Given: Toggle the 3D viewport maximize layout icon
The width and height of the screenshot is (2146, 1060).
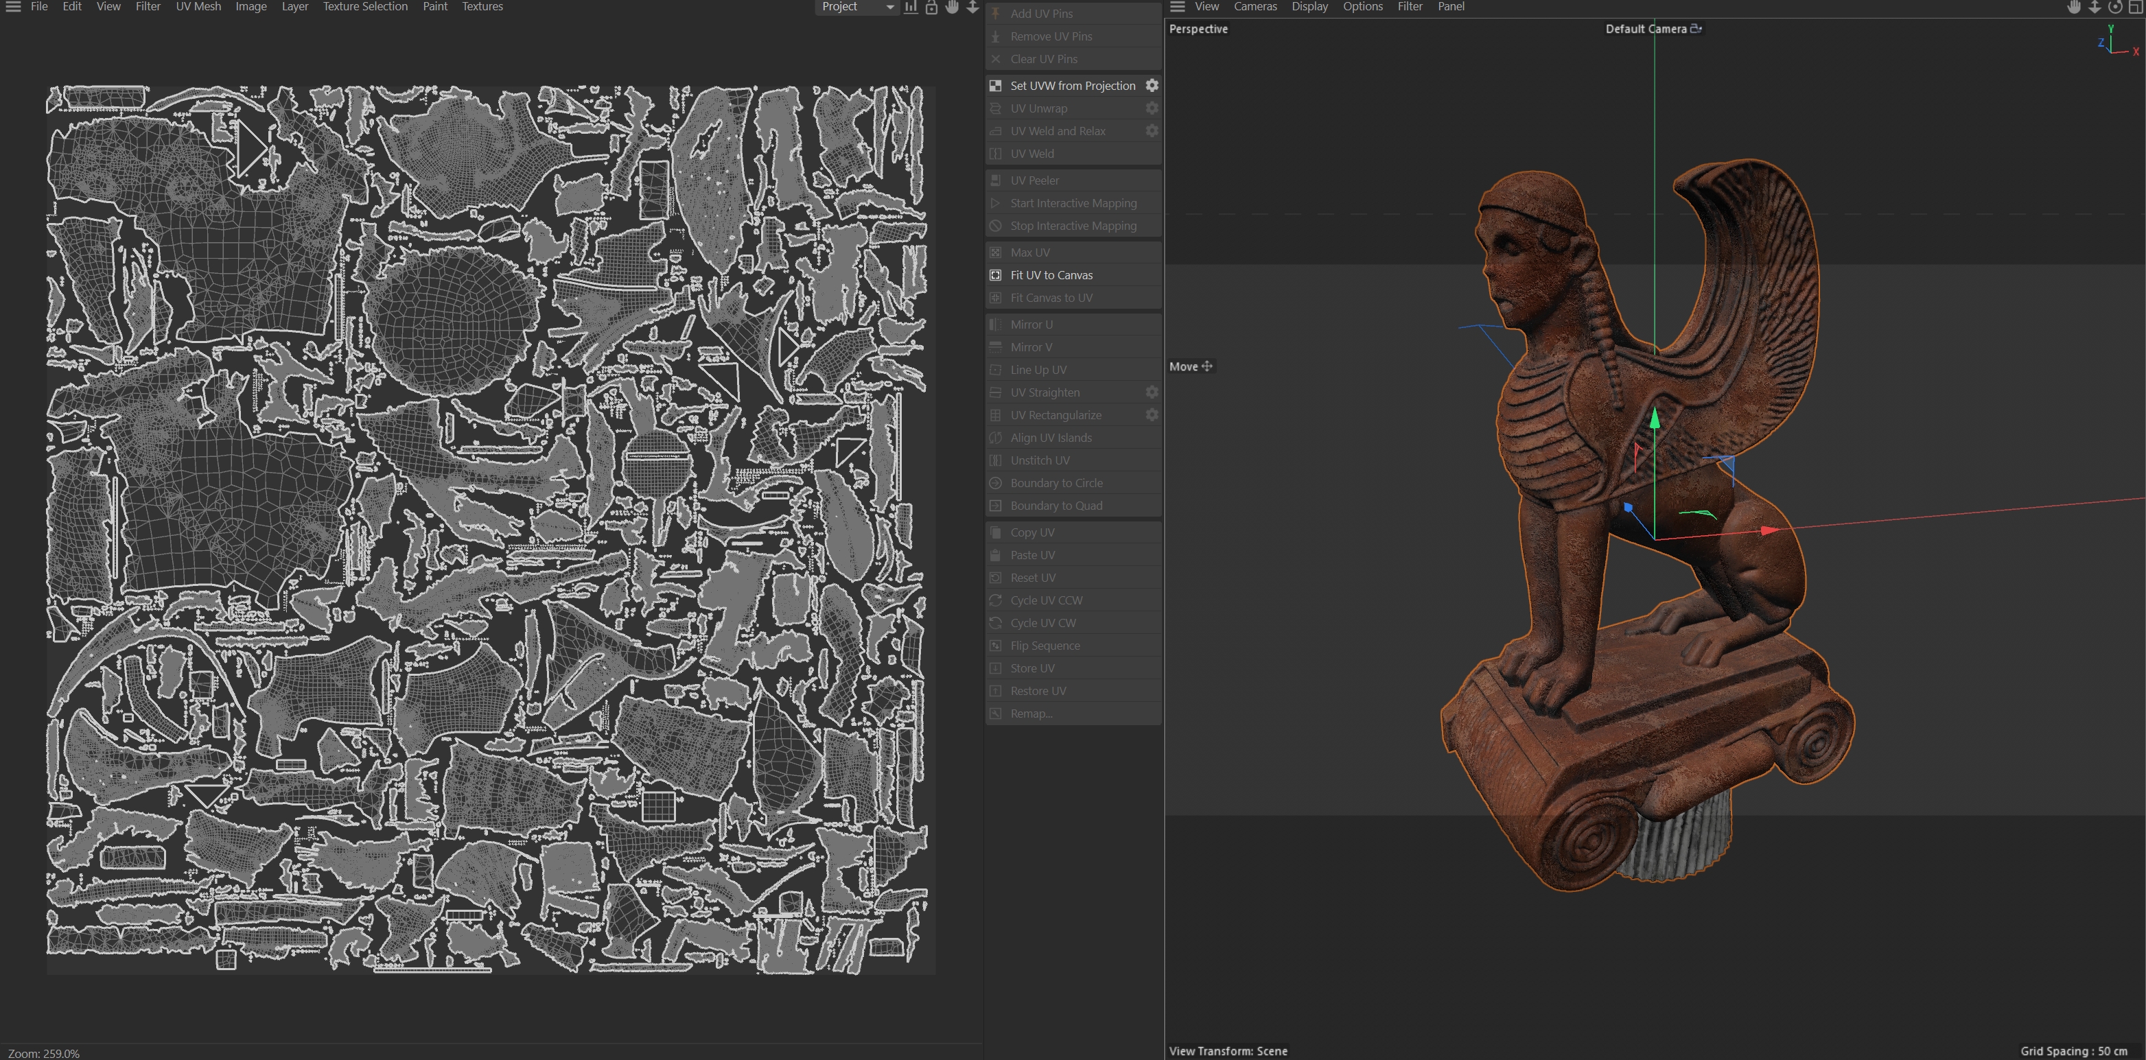Looking at the screenshot, I should click(2135, 7).
